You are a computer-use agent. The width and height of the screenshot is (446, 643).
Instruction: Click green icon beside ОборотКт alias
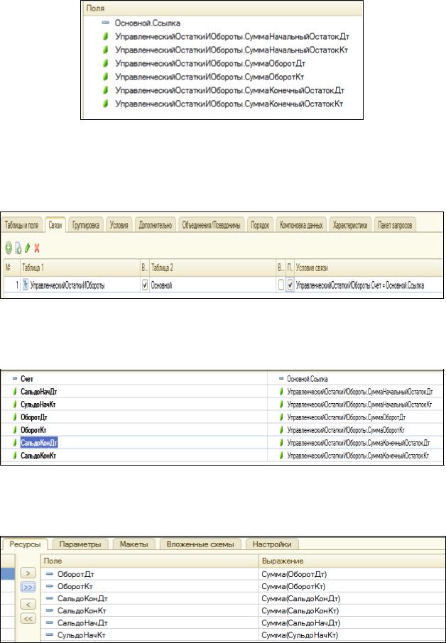[15, 430]
